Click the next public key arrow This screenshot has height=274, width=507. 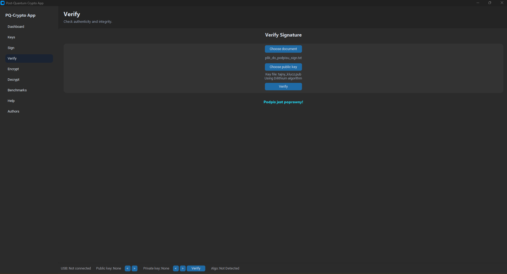pos(135,268)
